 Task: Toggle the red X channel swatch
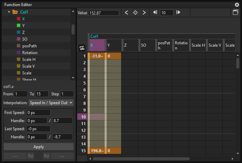click(19, 19)
